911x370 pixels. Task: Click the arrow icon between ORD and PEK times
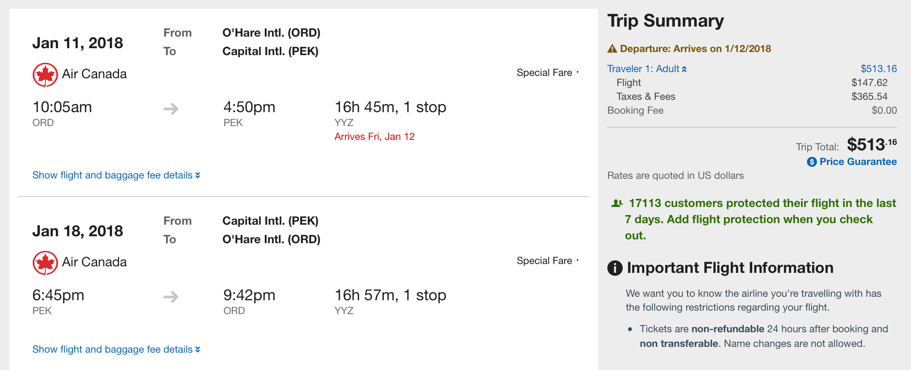pyautogui.click(x=171, y=109)
